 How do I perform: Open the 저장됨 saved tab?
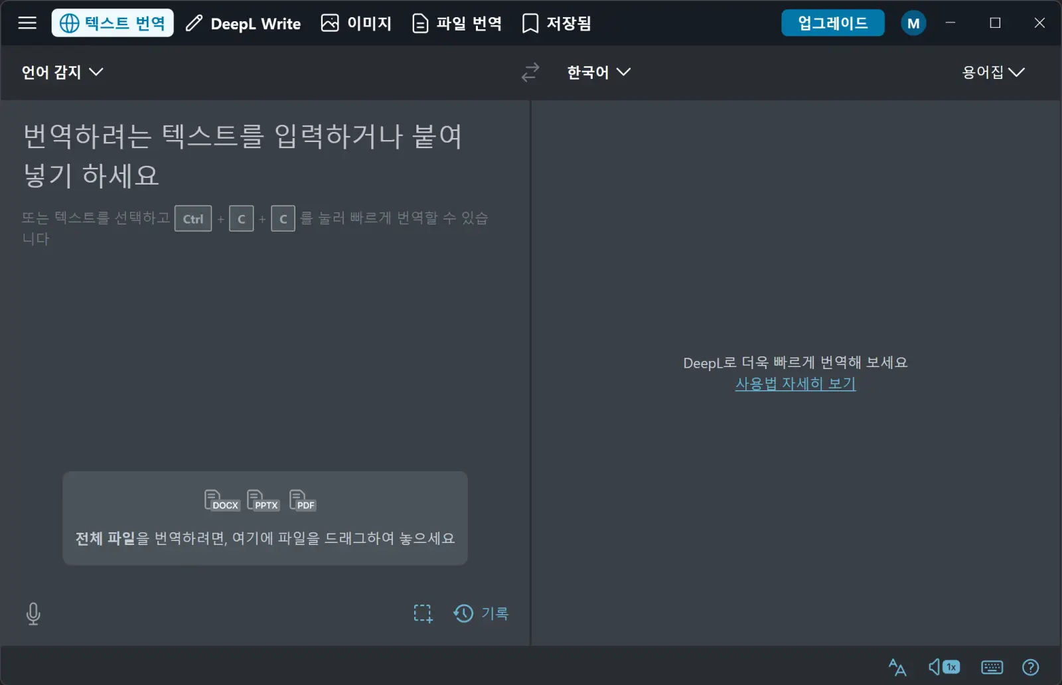[x=556, y=23]
